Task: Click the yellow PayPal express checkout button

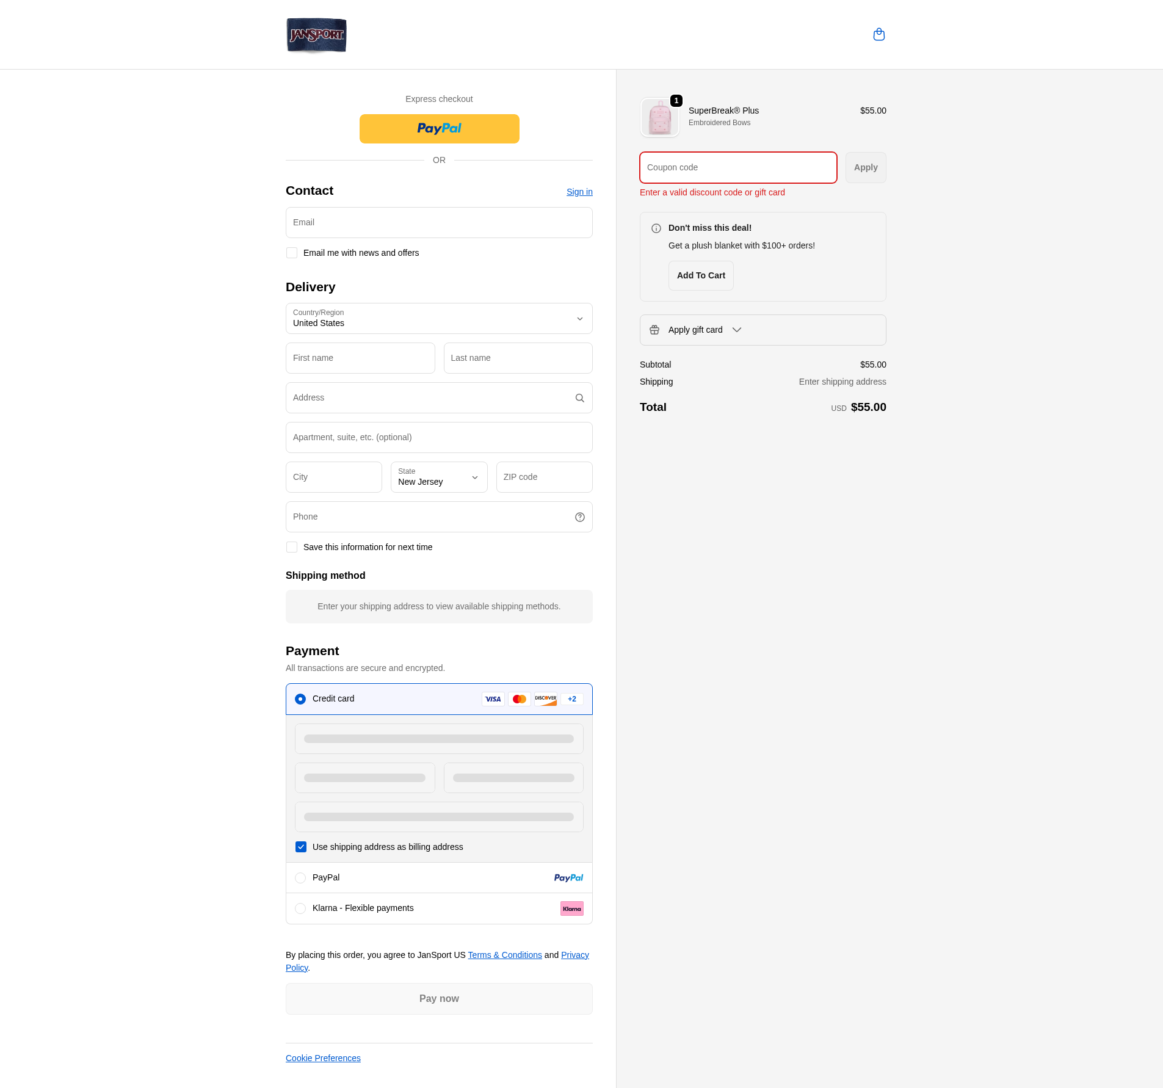Action: click(x=439, y=129)
